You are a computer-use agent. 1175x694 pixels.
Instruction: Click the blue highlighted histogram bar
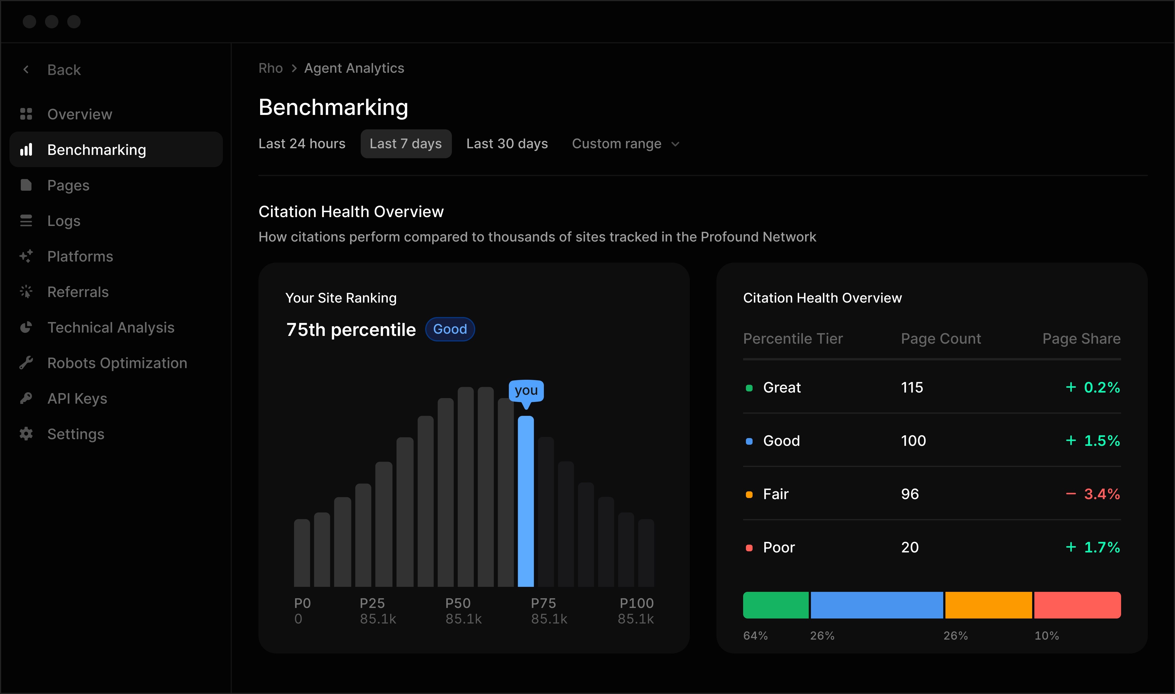coord(526,501)
